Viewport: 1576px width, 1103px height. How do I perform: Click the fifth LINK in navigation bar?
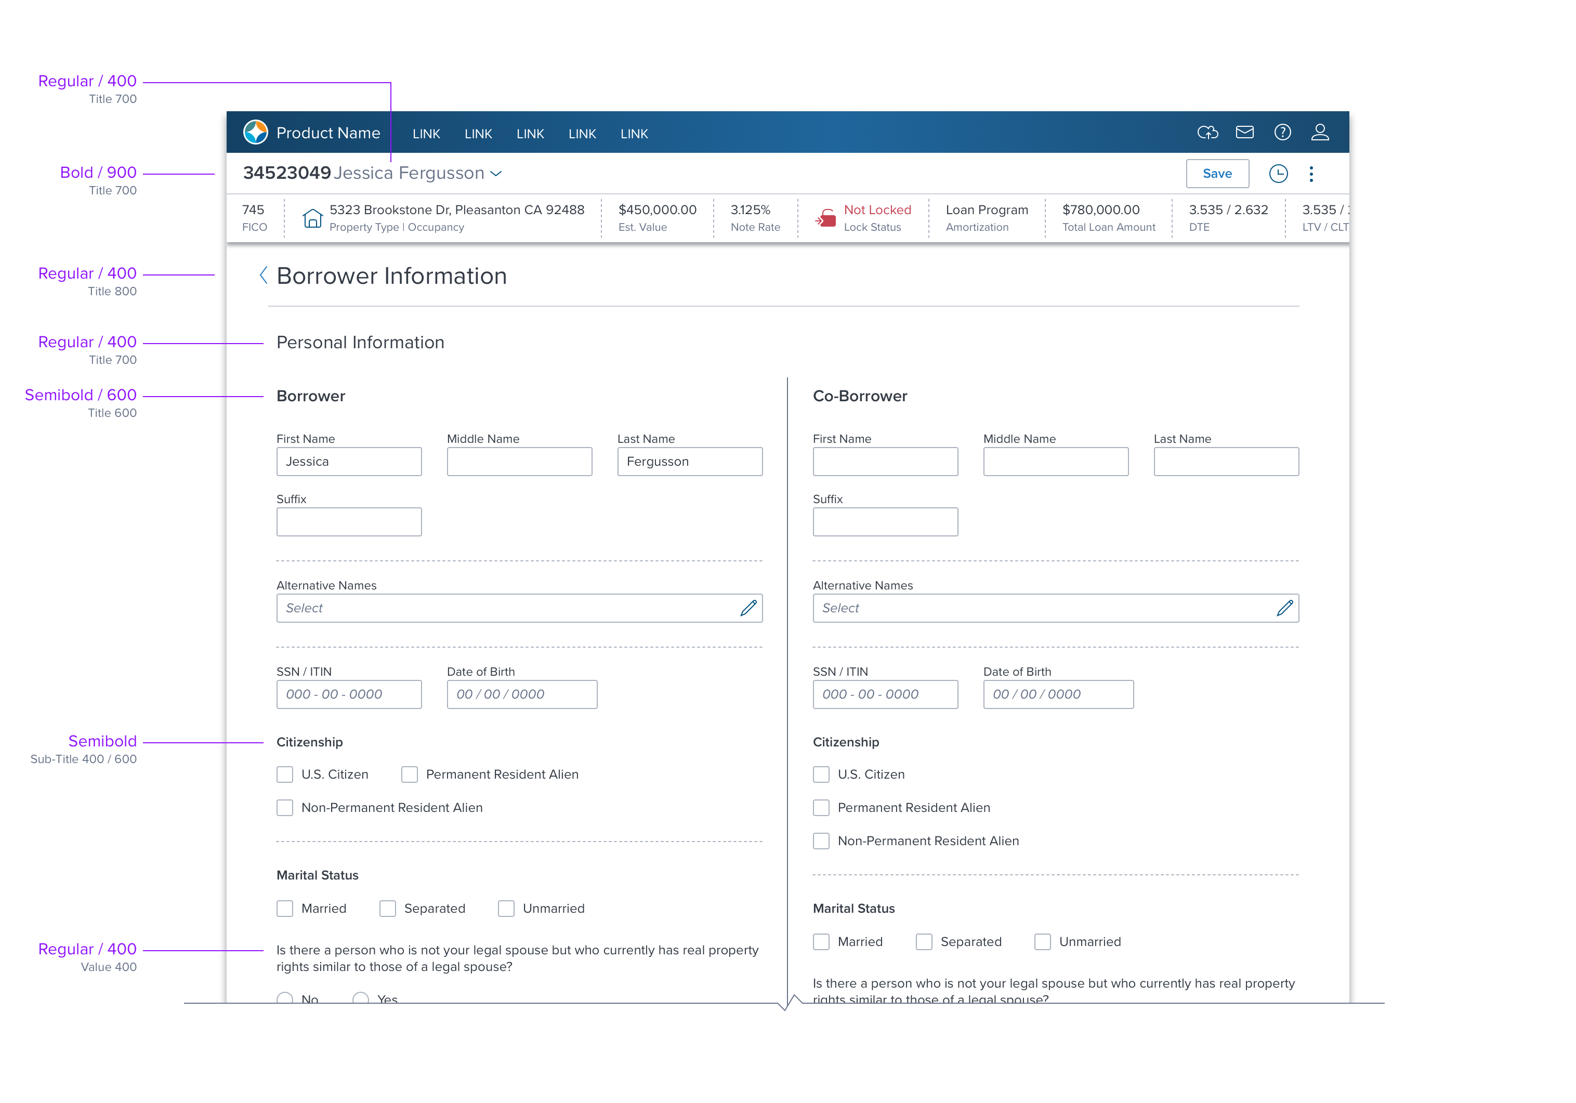(634, 134)
